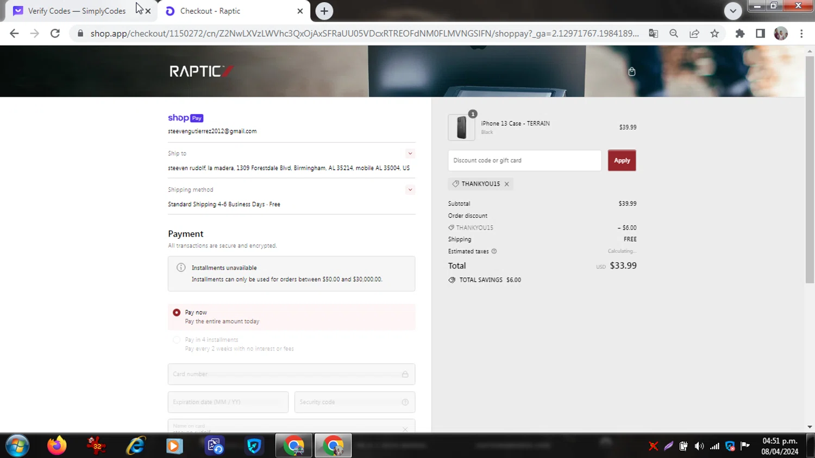Click the Shop Pay logo
This screenshot has width=815, height=458.
coord(185,118)
